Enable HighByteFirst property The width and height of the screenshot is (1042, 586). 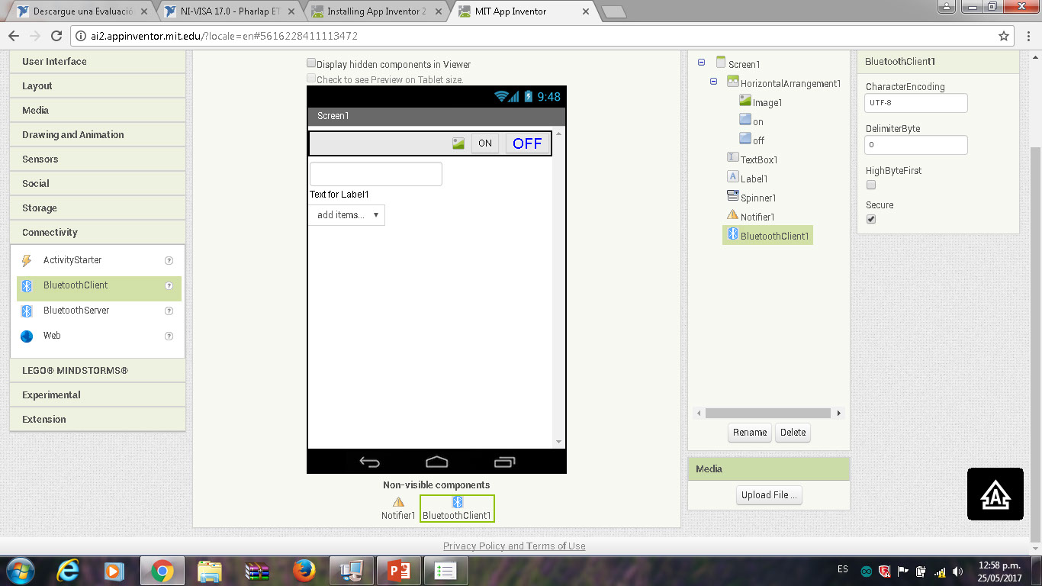click(871, 185)
